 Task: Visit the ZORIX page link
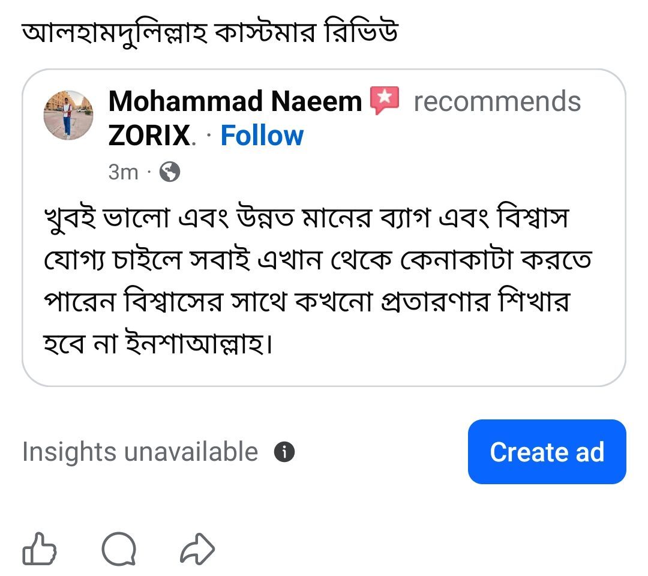[x=149, y=136]
